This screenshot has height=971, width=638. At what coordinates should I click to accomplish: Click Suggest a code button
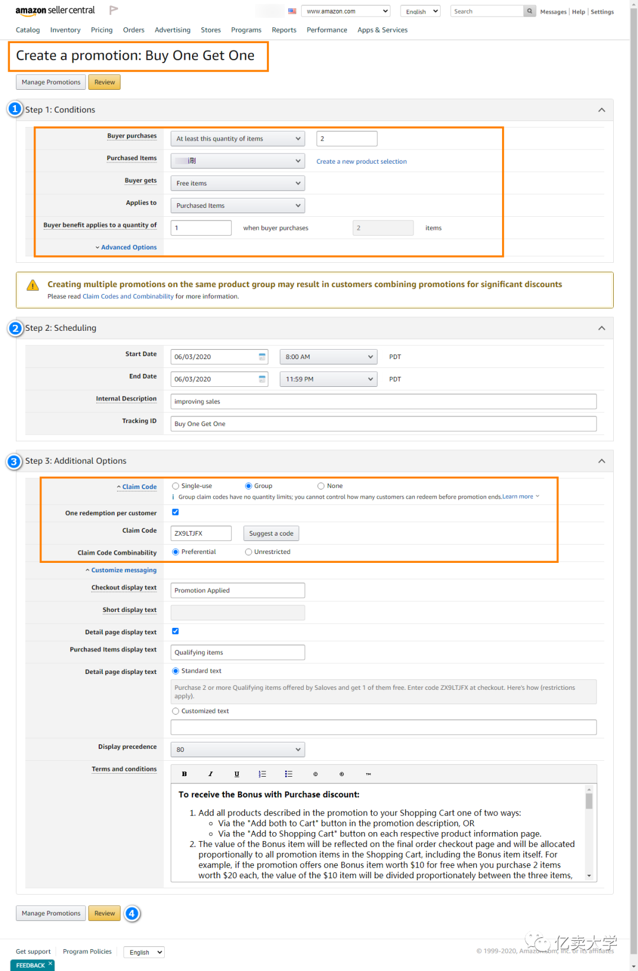[271, 533]
